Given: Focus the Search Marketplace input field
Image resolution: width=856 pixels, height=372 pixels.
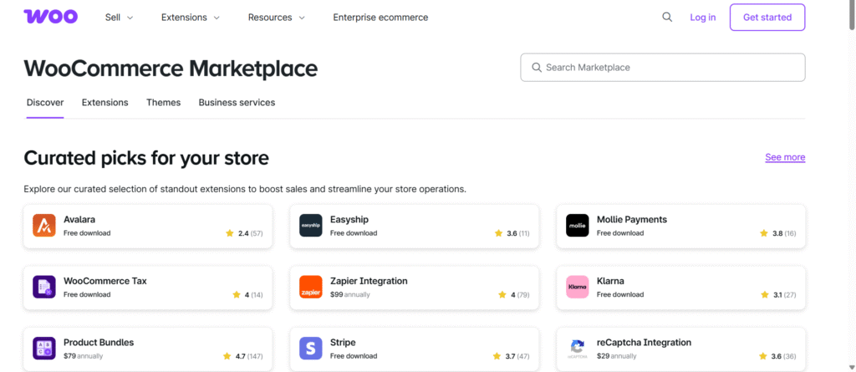Looking at the screenshot, I should (663, 68).
